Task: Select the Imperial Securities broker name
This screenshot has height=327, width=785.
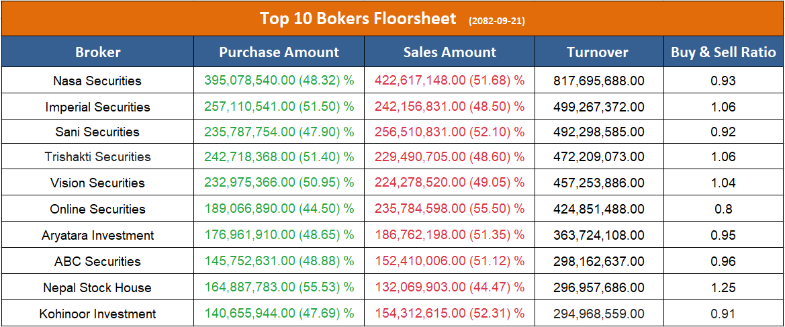Action: tap(97, 107)
